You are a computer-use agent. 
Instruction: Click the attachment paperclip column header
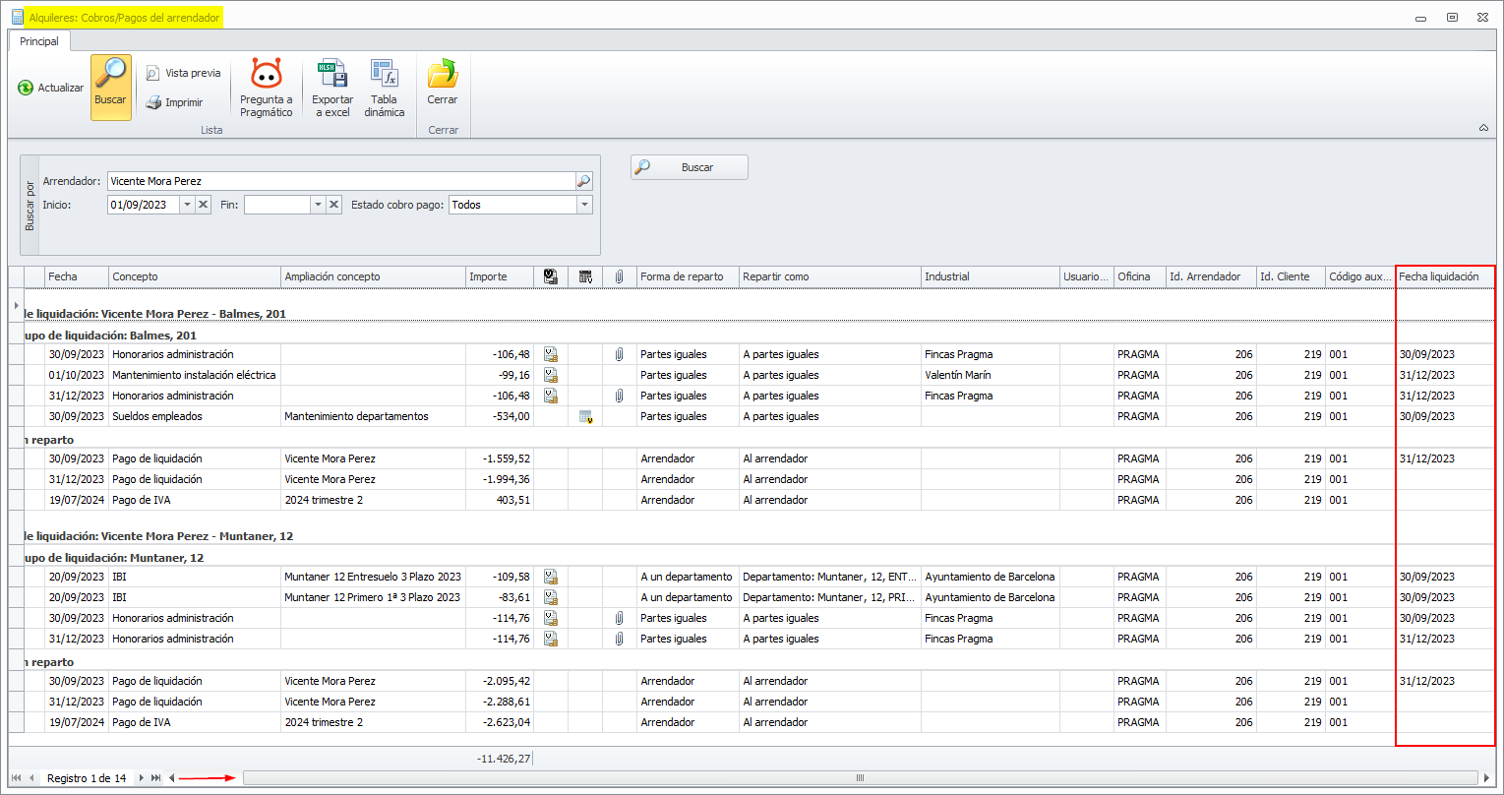point(619,276)
